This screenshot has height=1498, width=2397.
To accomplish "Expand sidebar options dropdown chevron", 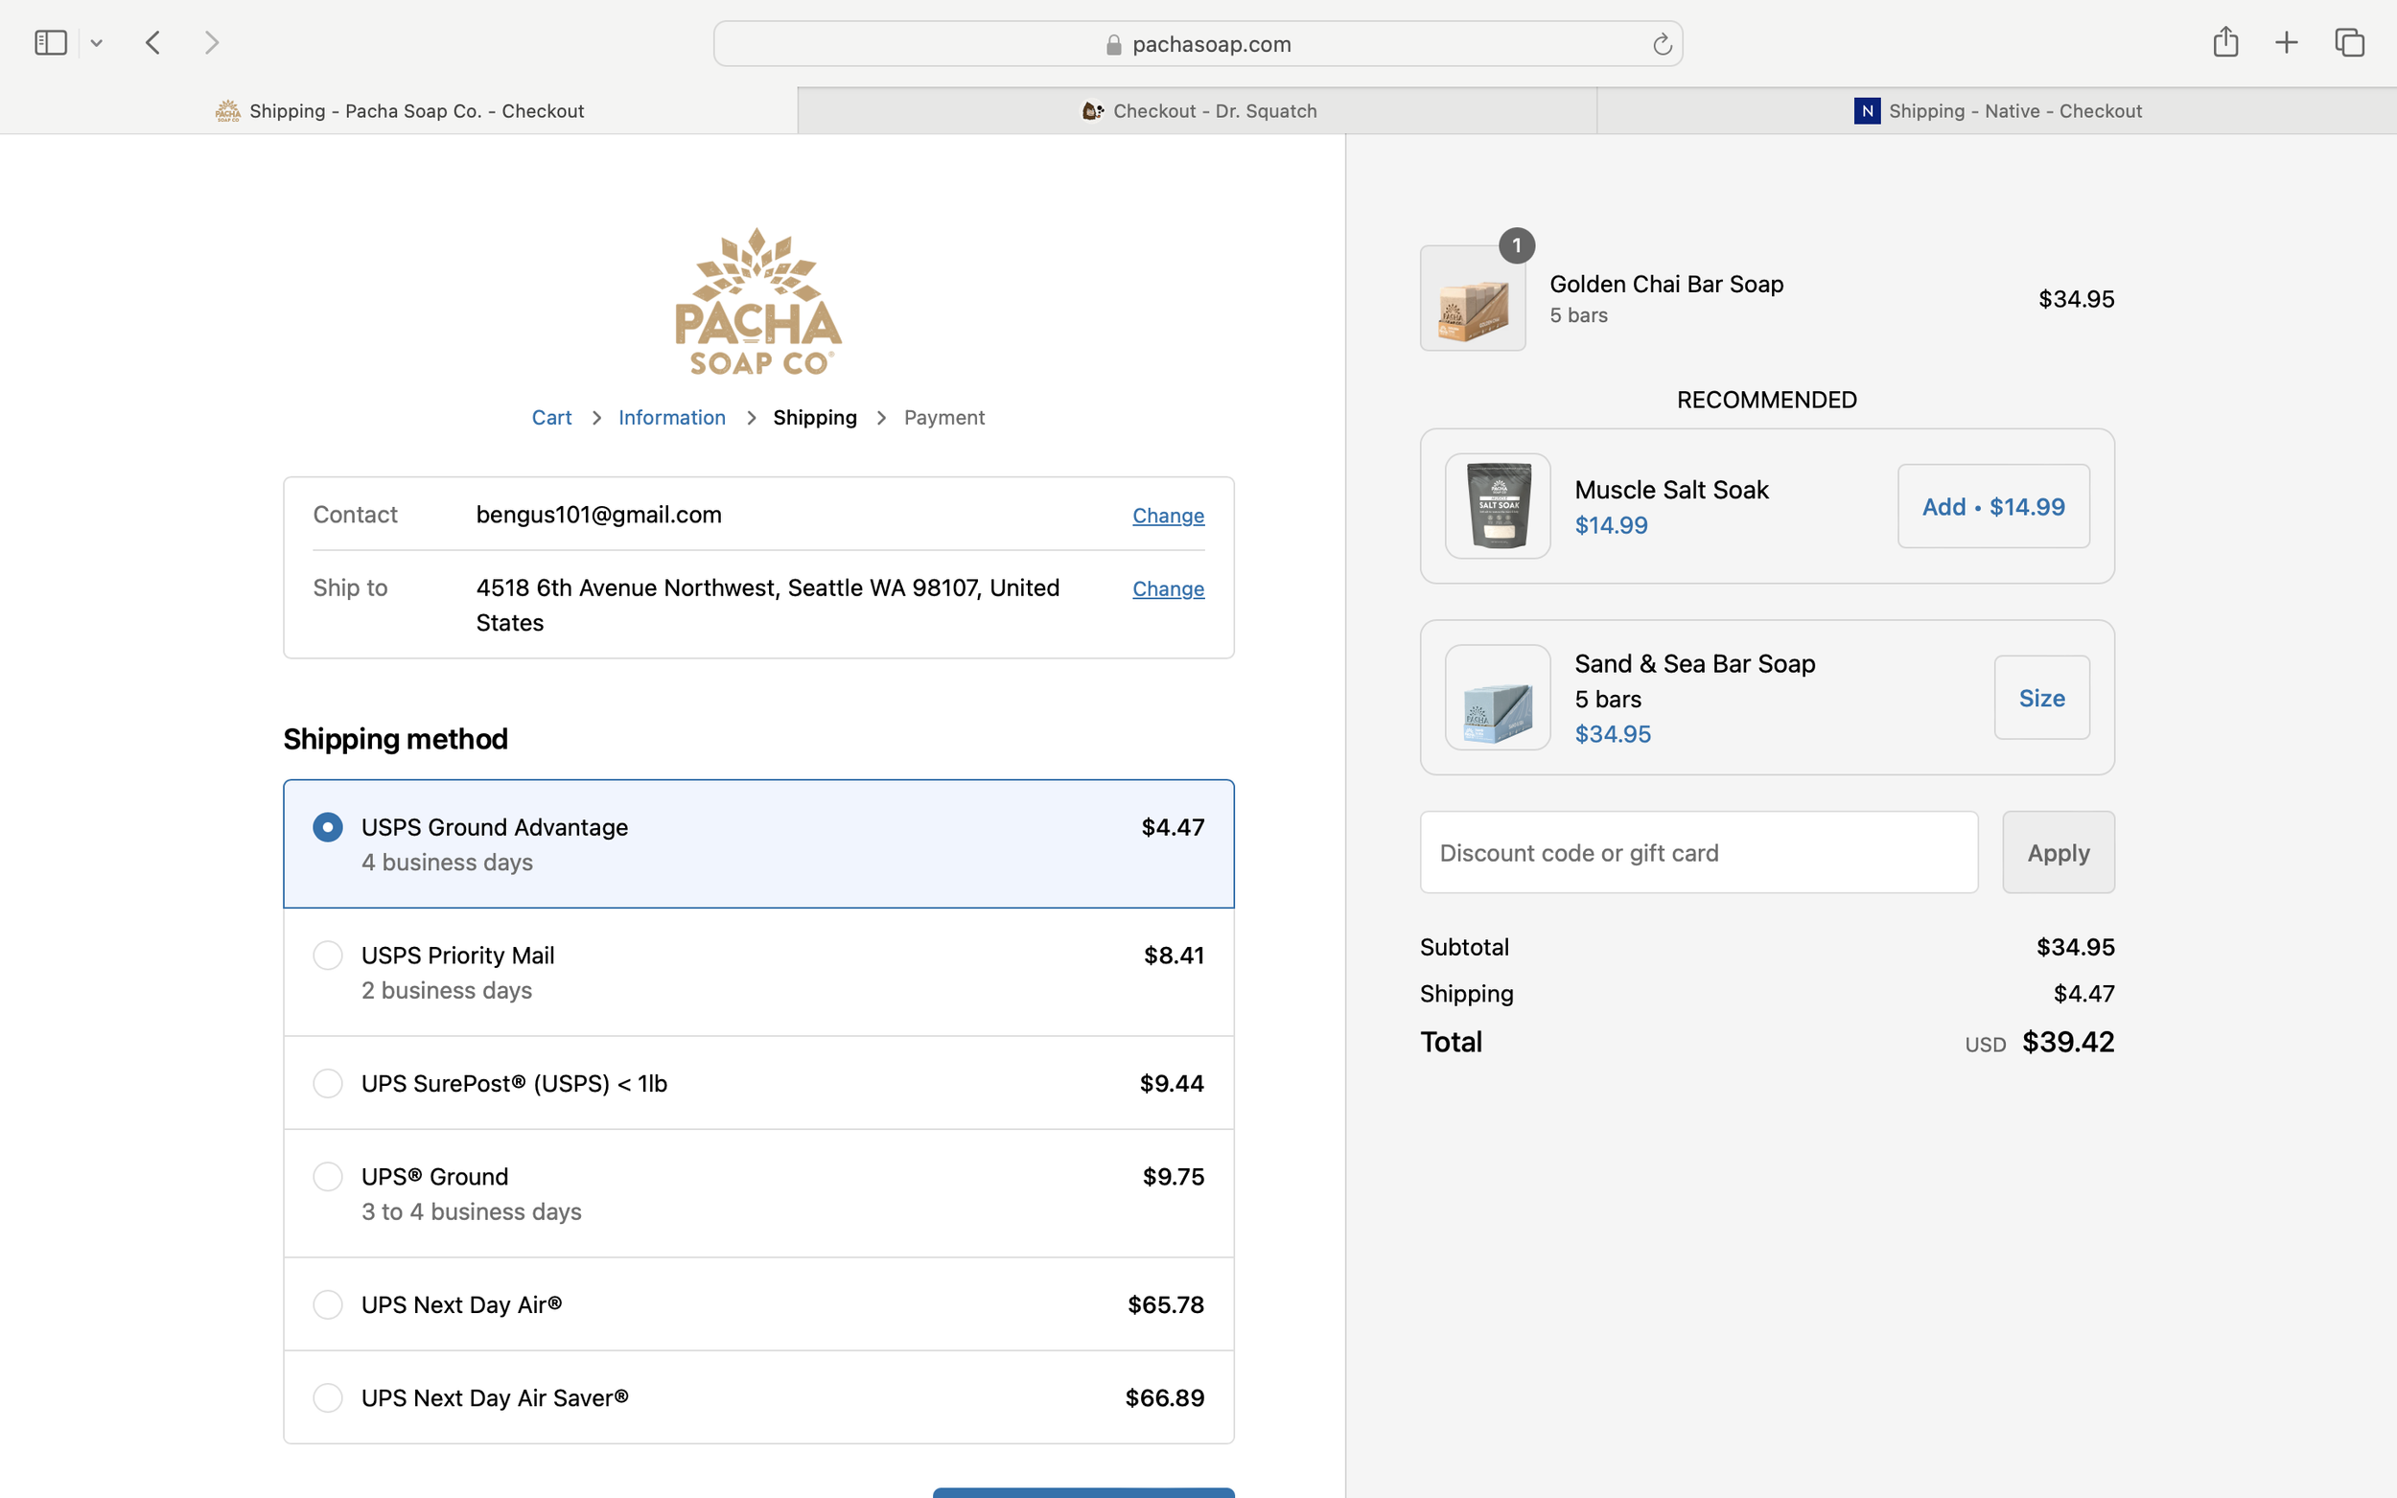I will [x=96, y=43].
